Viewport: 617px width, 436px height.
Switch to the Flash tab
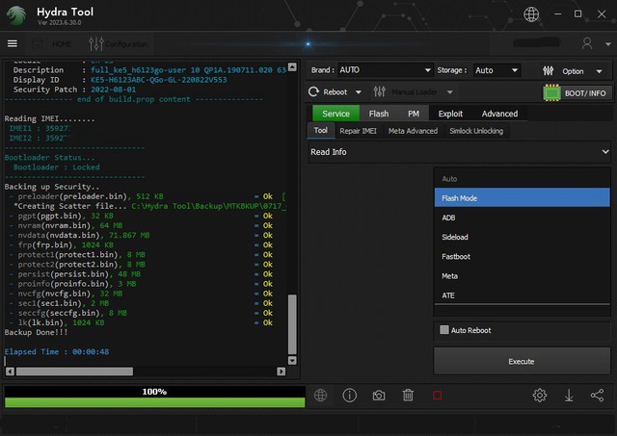(x=379, y=114)
